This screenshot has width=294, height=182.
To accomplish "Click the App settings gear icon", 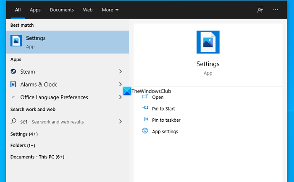I will (x=145, y=131).
